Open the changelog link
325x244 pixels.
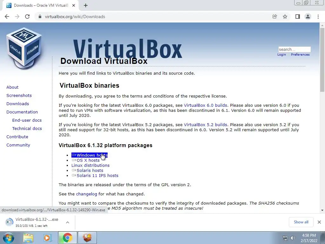pos(86,194)
